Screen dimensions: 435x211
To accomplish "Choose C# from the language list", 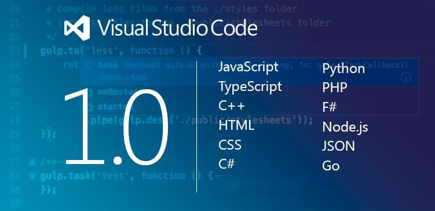I will click(x=226, y=164).
